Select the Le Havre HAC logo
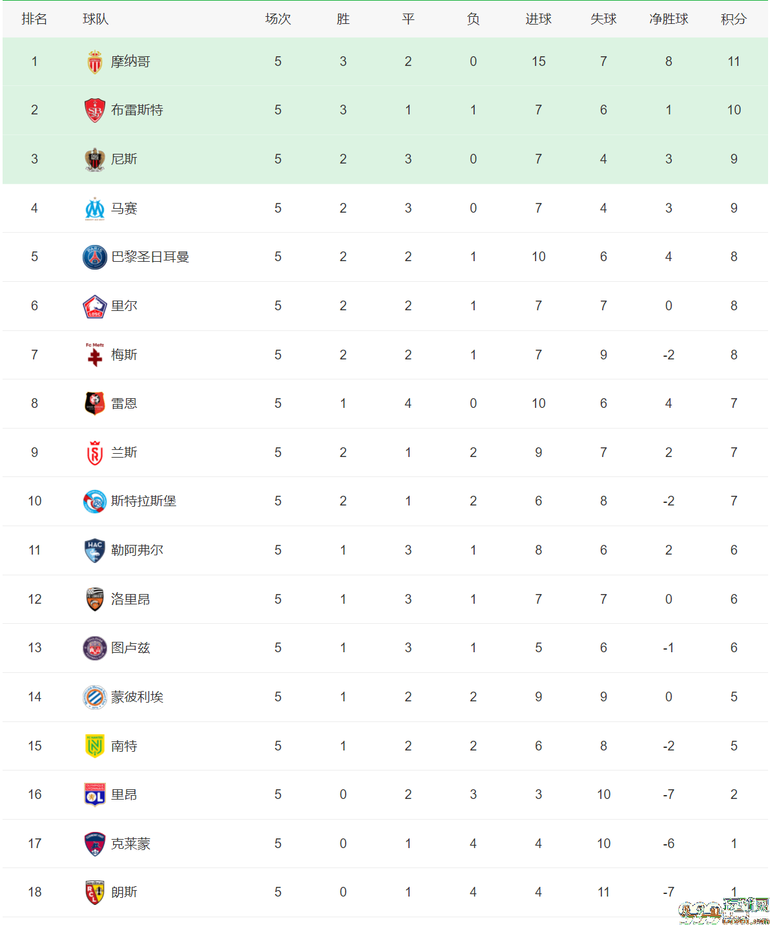The width and height of the screenshot is (770, 925). pos(95,551)
